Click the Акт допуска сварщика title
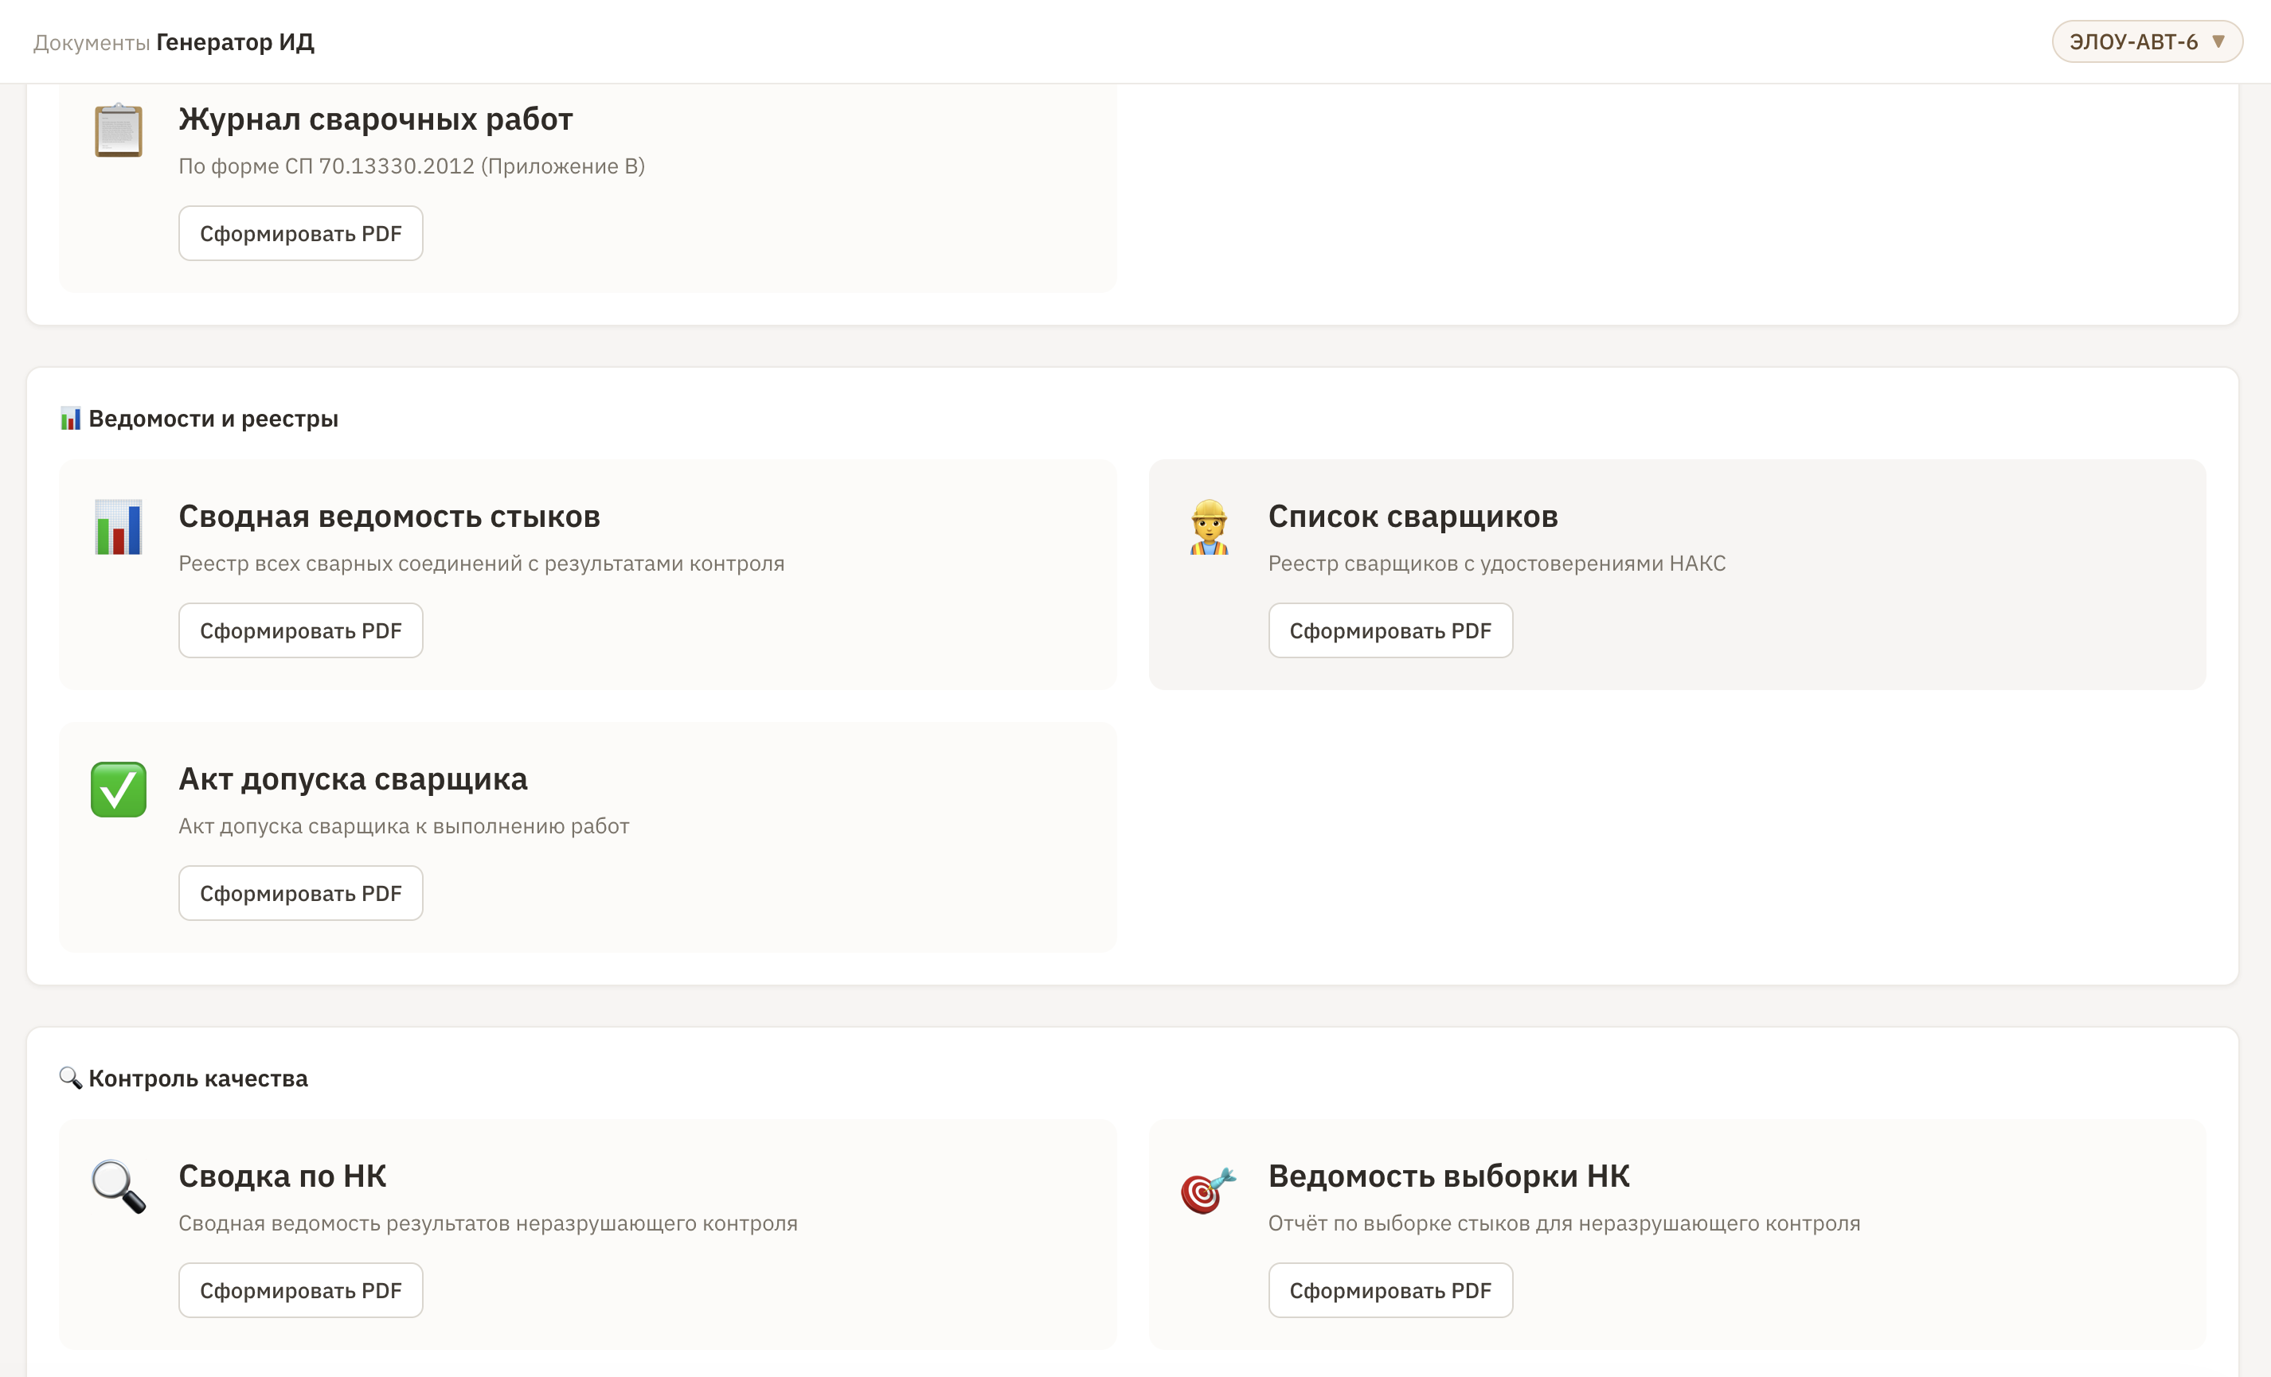Image resolution: width=2271 pixels, height=1377 pixels. pyautogui.click(x=353, y=778)
